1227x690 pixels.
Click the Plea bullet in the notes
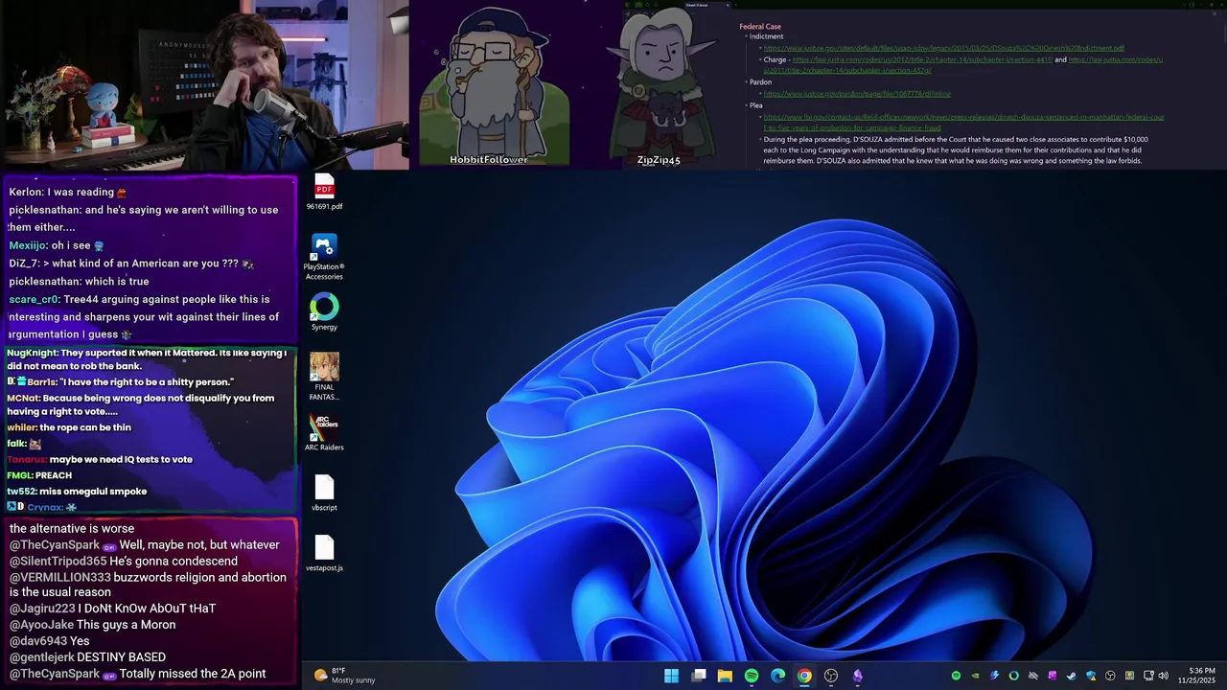tap(755, 105)
